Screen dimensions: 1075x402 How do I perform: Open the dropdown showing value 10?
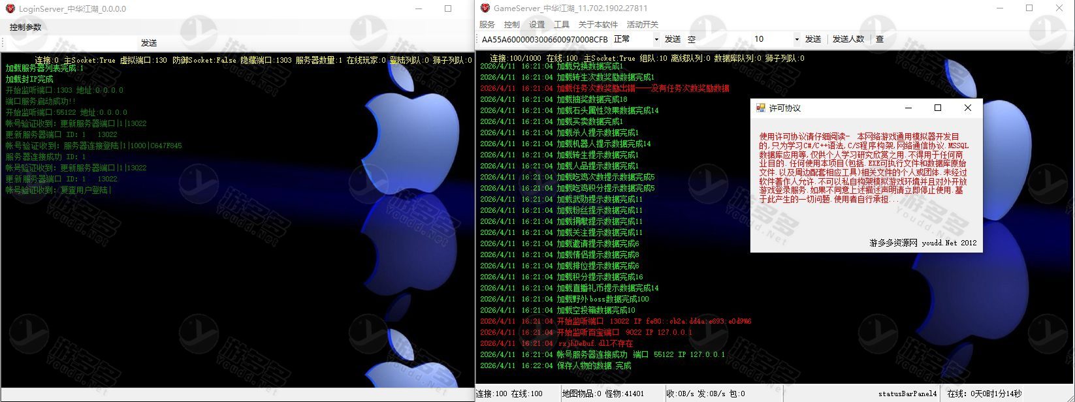click(796, 40)
